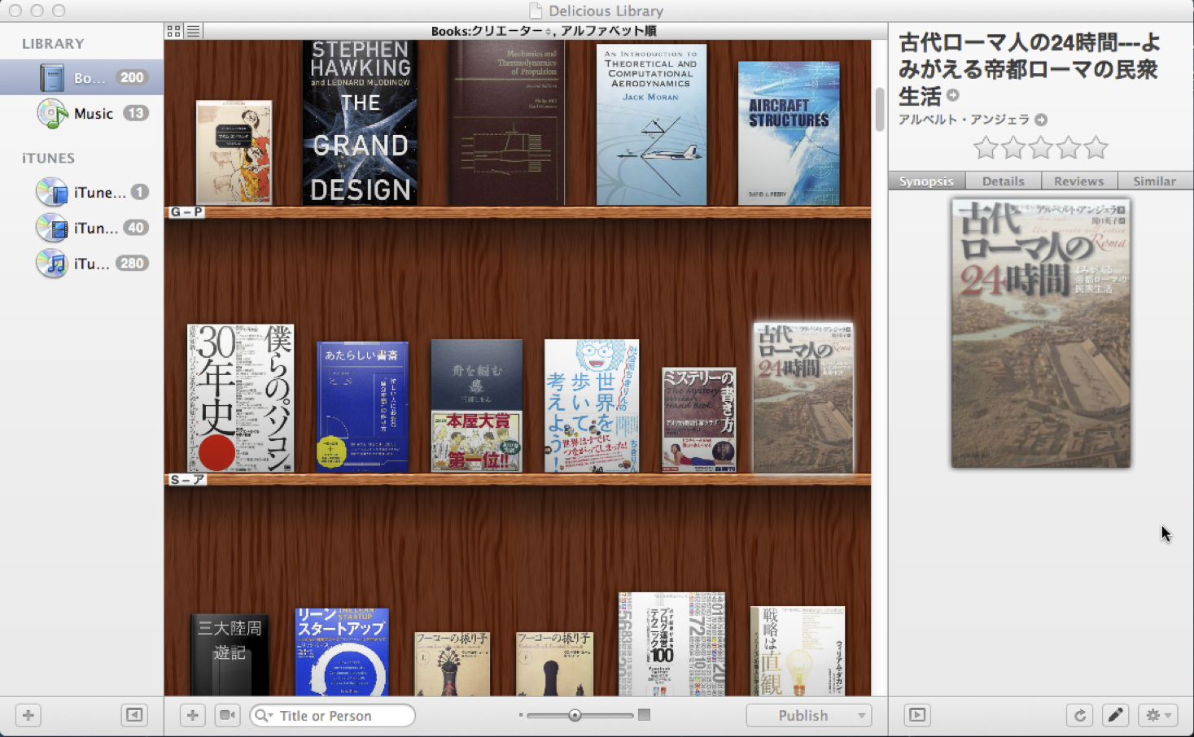Select Theoretical and Computational Aerodynamics book
Viewport: 1194px width, 737px height.
point(651,124)
